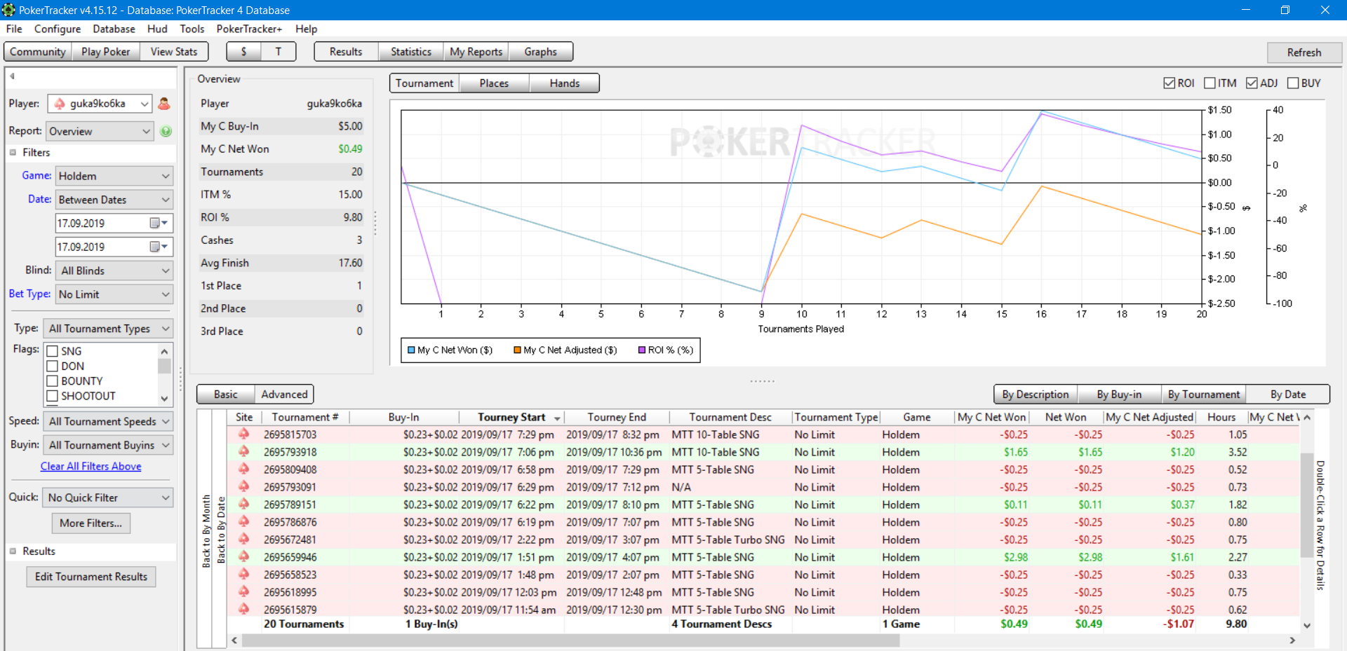Toggle the ROI chart checkbox
This screenshot has height=651, width=1347.
[1169, 83]
